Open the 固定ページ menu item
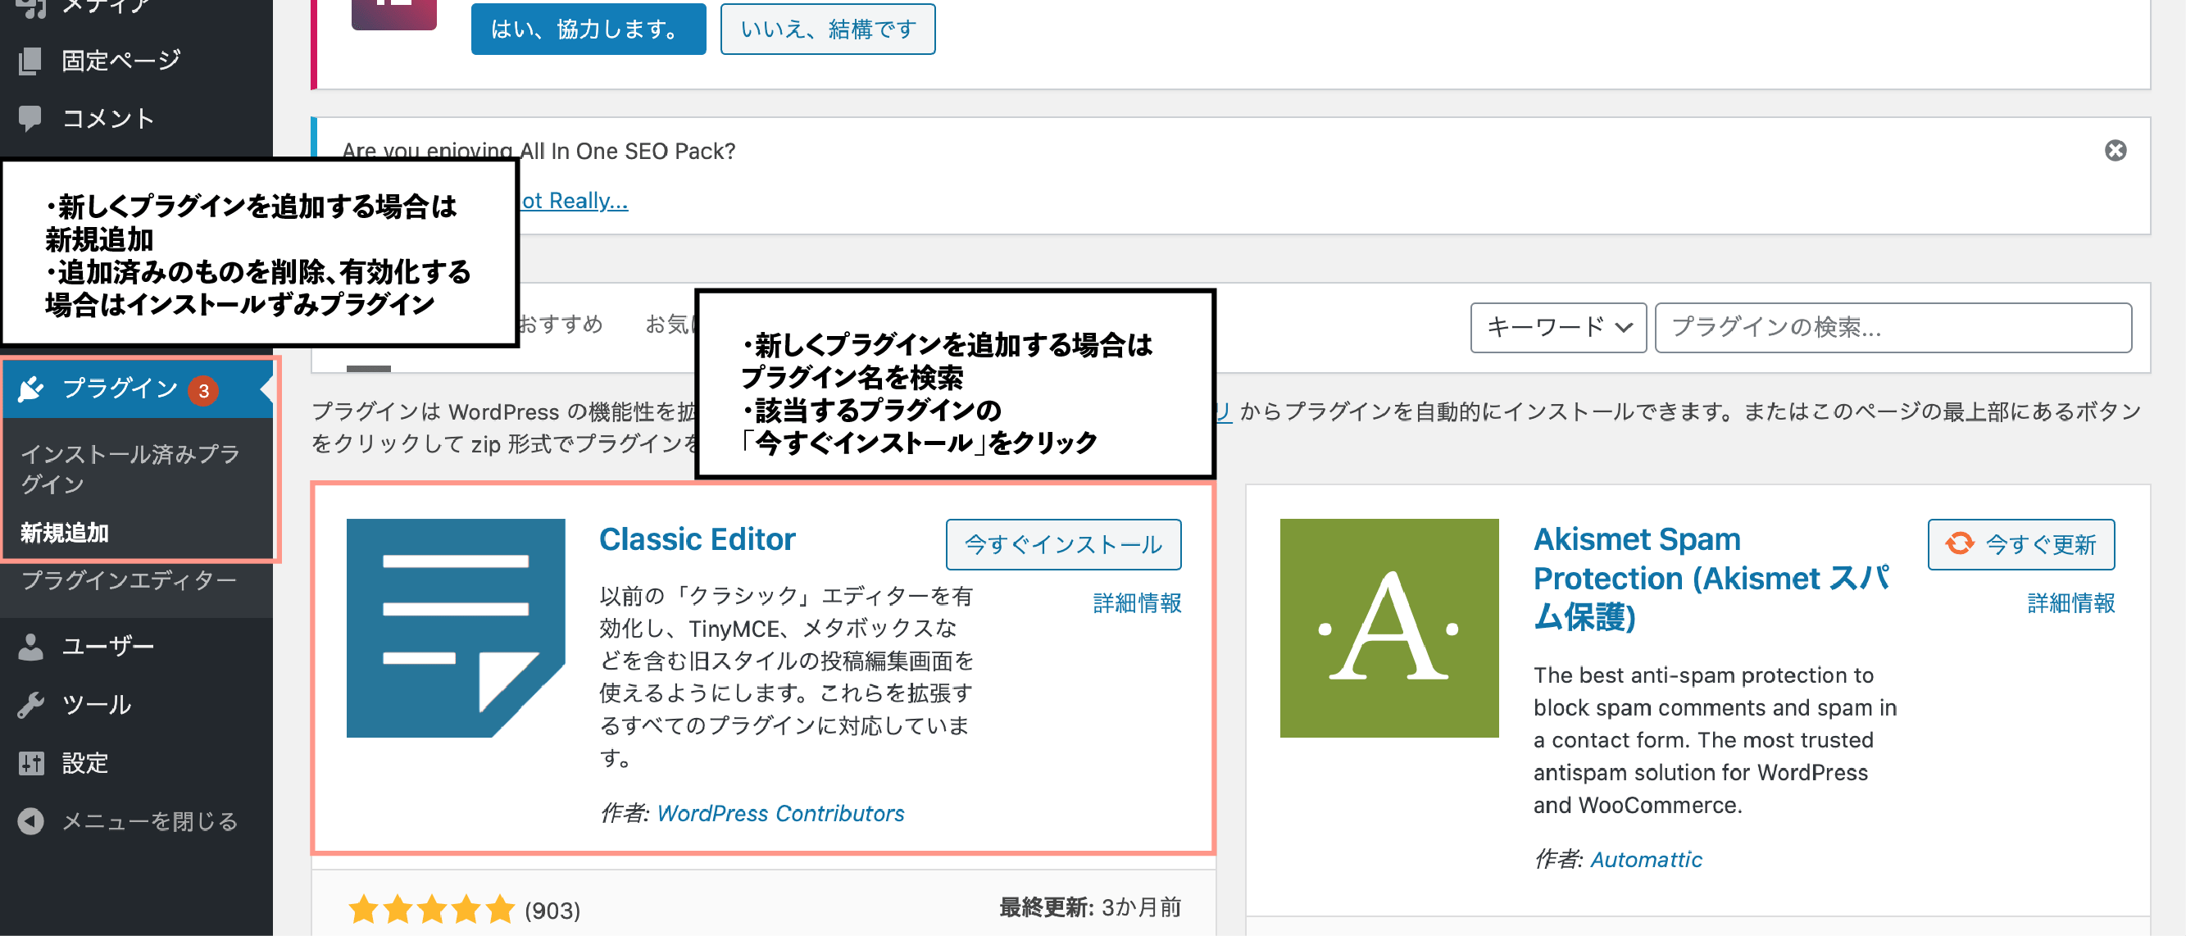This screenshot has height=936, width=2186. (120, 61)
